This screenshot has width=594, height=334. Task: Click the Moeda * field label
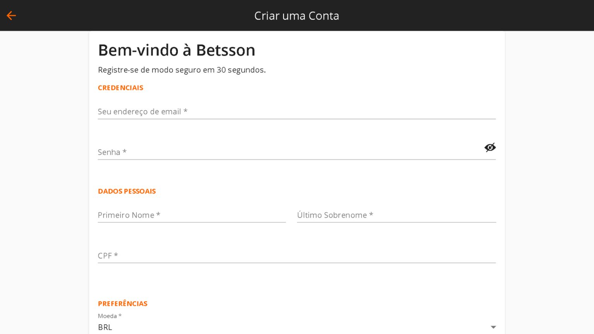(x=110, y=316)
